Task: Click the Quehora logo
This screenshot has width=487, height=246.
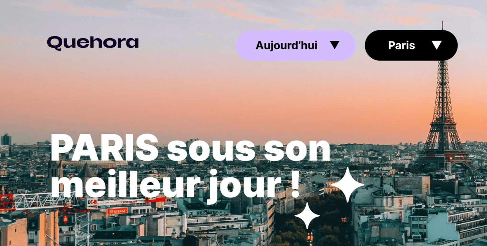Action: [x=93, y=43]
